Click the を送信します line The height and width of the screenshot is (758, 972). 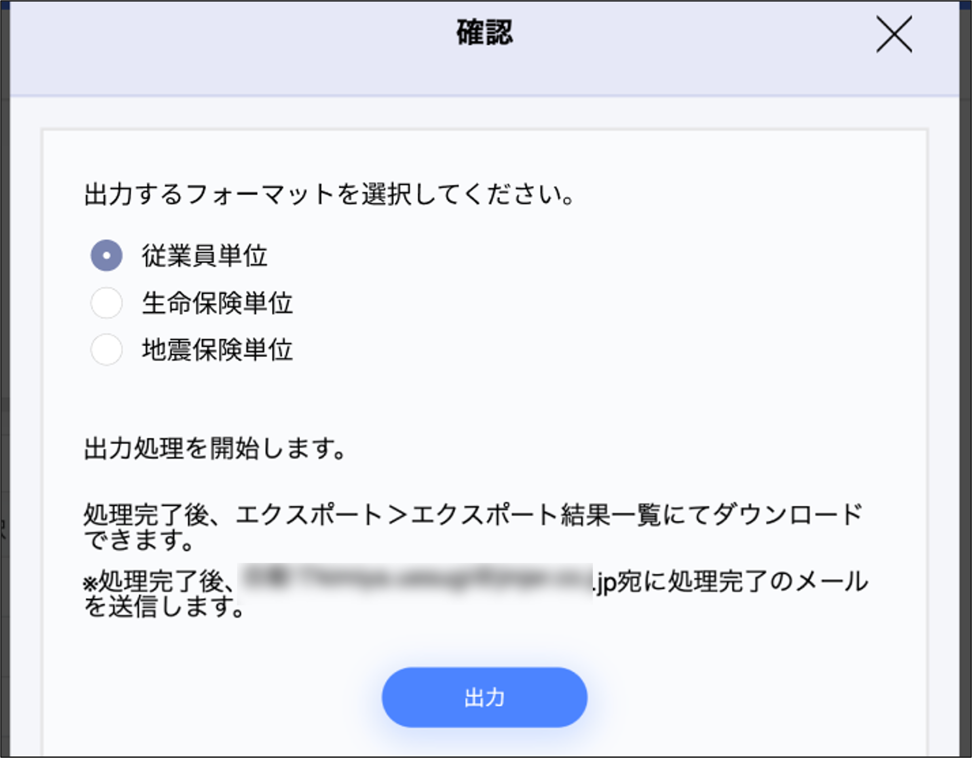(x=164, y=607)
